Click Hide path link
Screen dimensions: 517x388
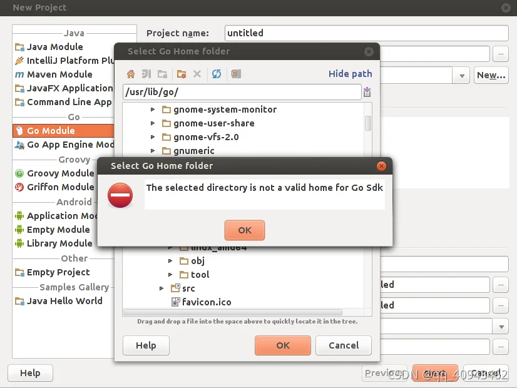tap(350, 74)
